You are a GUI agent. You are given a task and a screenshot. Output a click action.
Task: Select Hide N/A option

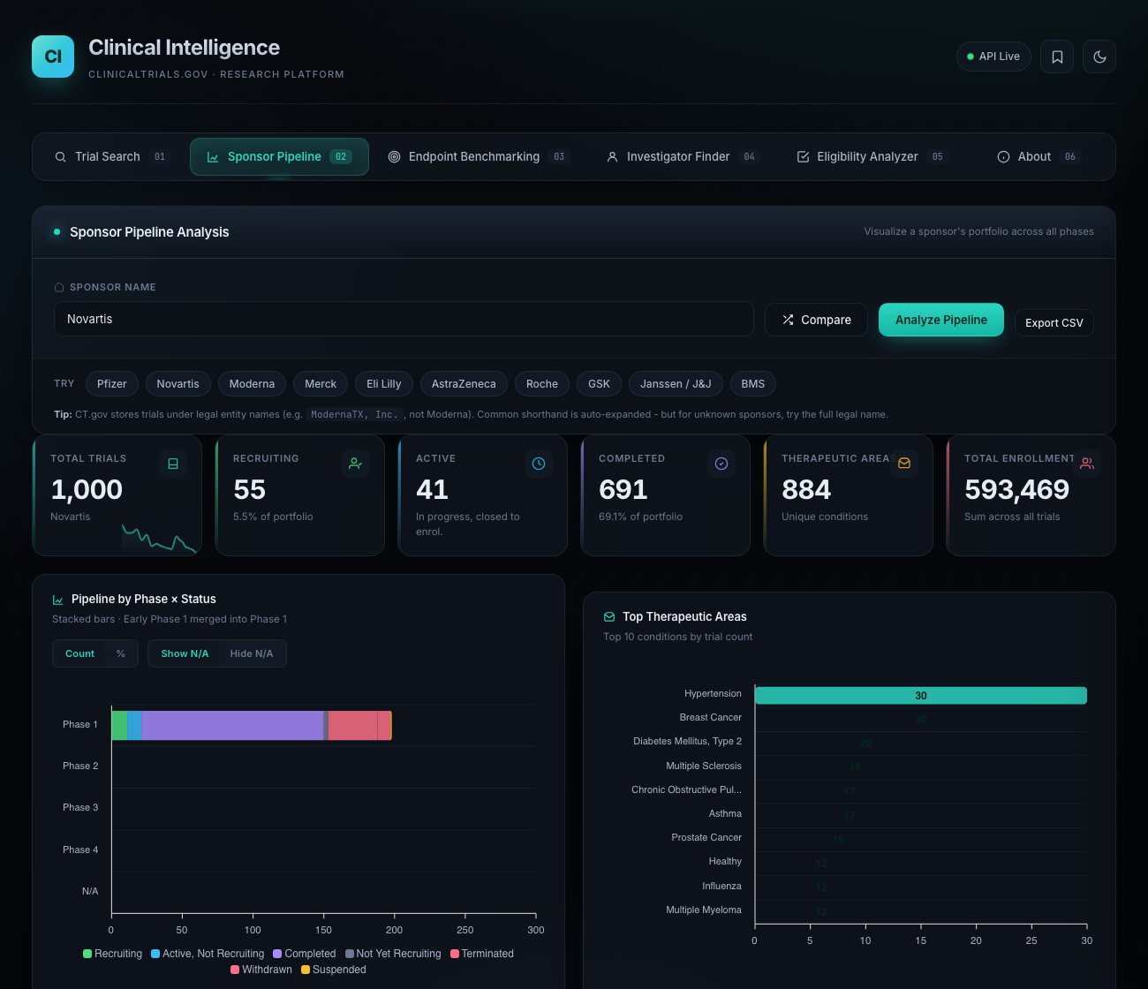coord(252,653)
